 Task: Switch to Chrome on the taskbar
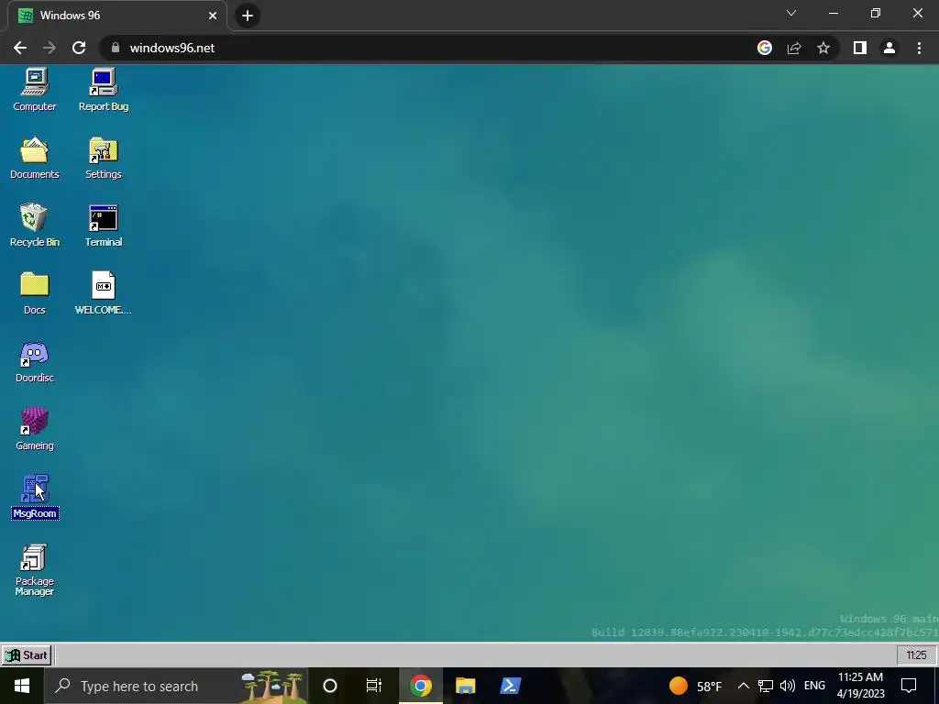coord(420,686)
